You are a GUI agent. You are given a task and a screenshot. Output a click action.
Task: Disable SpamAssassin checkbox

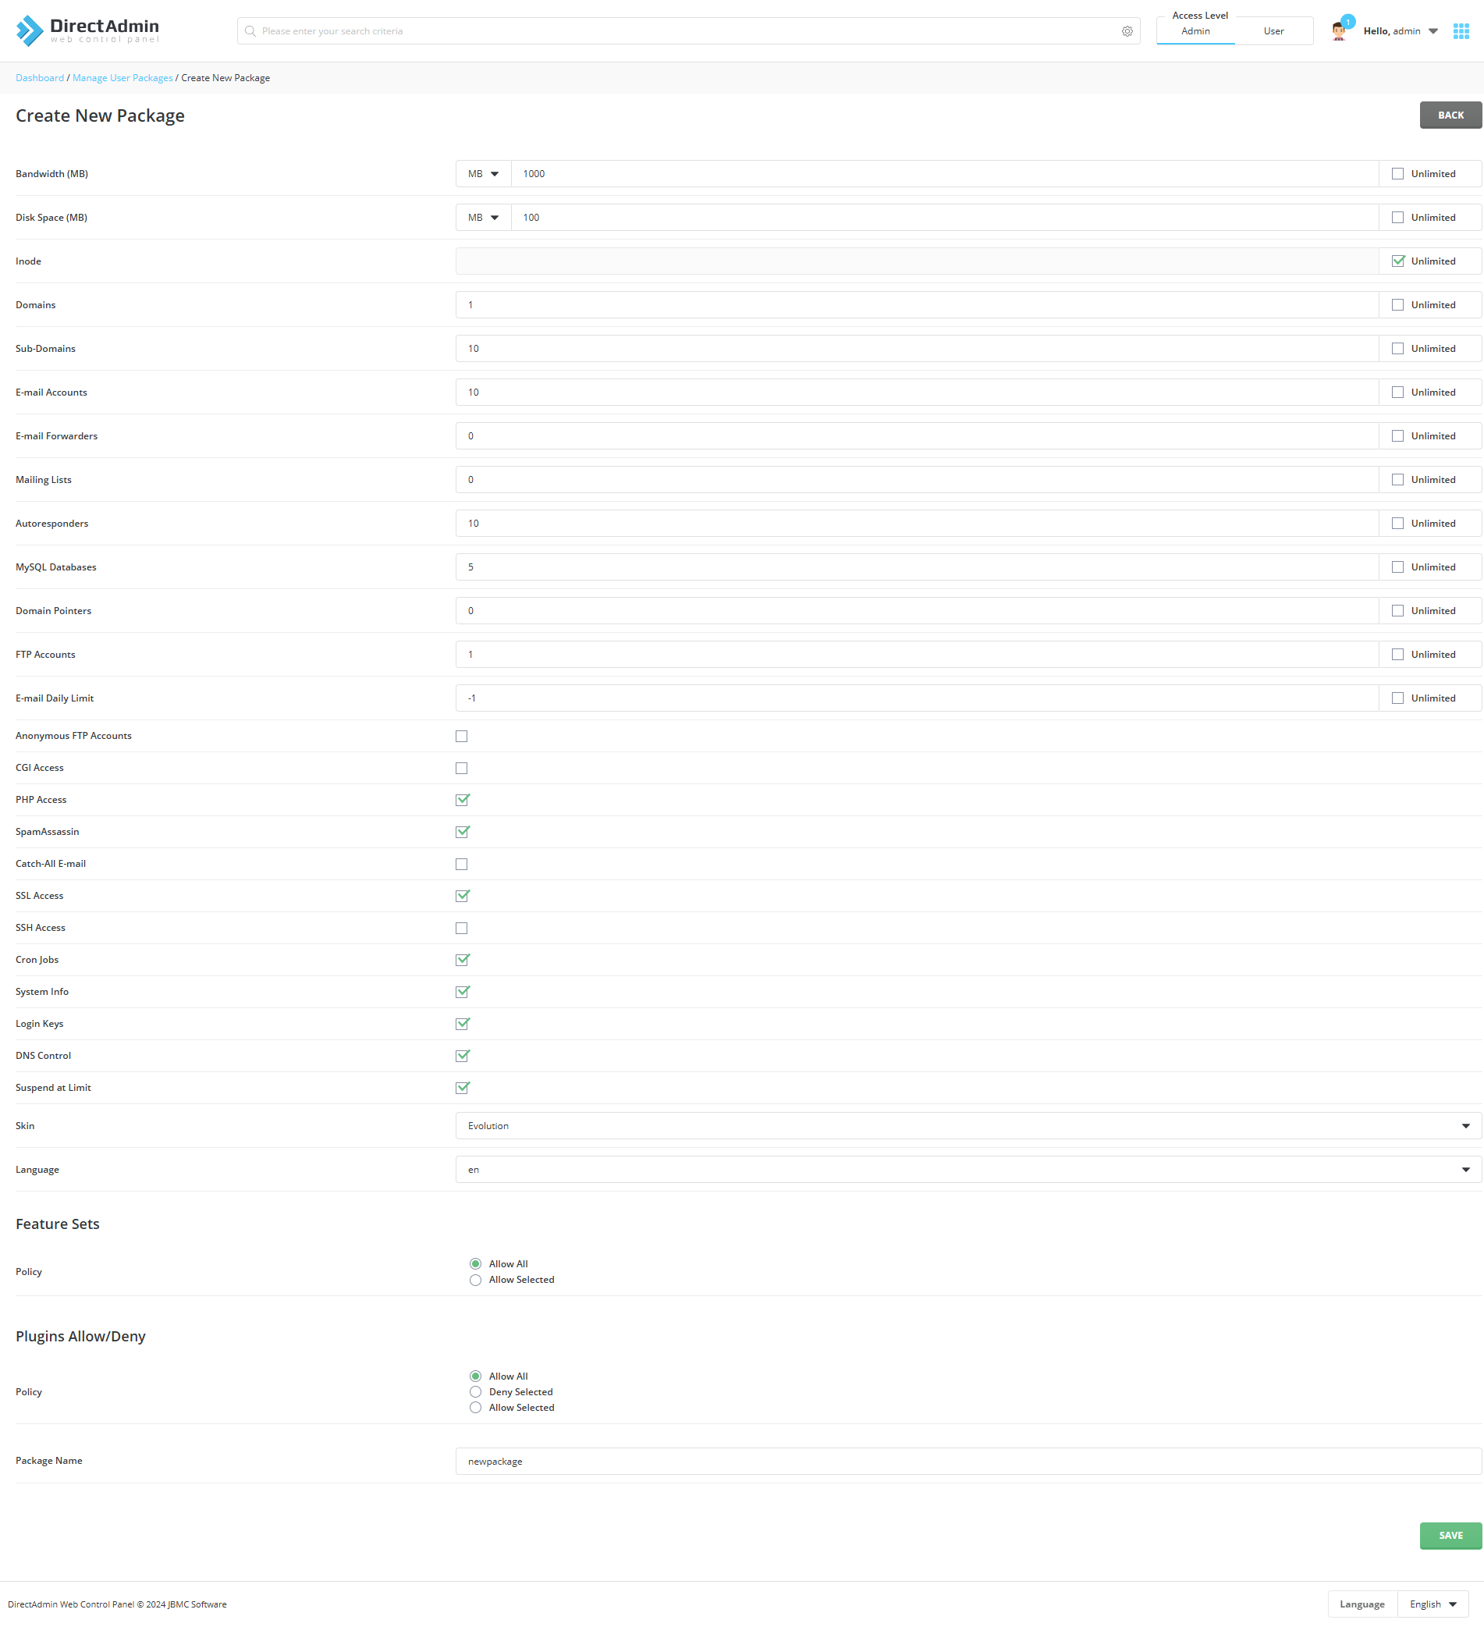coord(463,831)
